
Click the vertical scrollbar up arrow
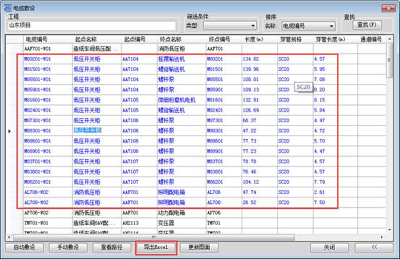pos(389,39)
